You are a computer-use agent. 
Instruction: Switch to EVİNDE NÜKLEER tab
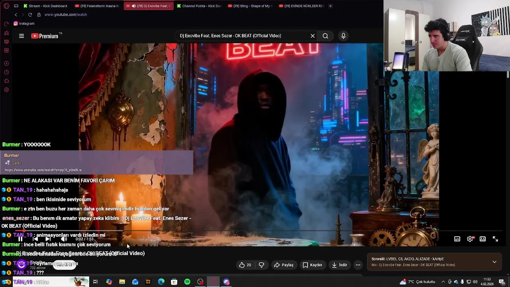point(302,6)
